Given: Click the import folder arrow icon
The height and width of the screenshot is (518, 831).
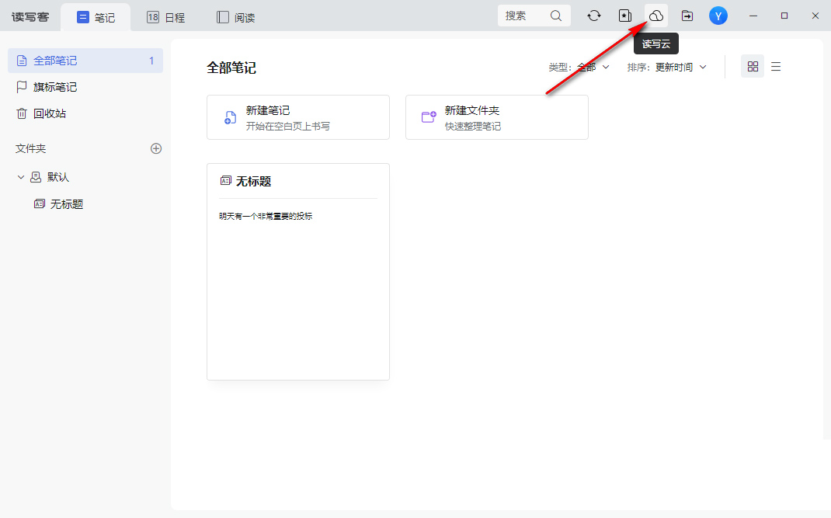Looking at the screenshot, I should [687, 16].
